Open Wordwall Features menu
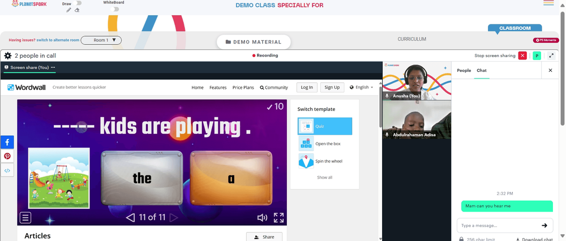Screen dimensions: 566x241 [218, 87]
